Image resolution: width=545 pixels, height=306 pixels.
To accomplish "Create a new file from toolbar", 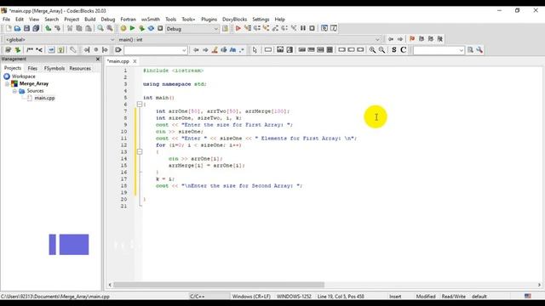I will click(x=8, y=28).
